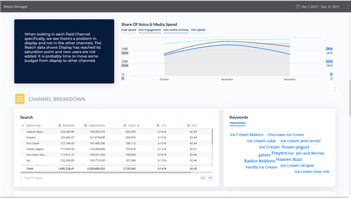Click revenue value 122,269.85
The width and height of the screenshot is (351, 198).
(x=67, y=160)
